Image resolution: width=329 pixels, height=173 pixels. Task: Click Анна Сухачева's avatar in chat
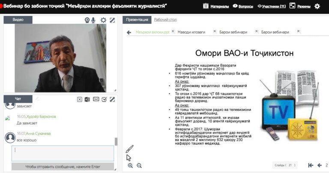10,137
